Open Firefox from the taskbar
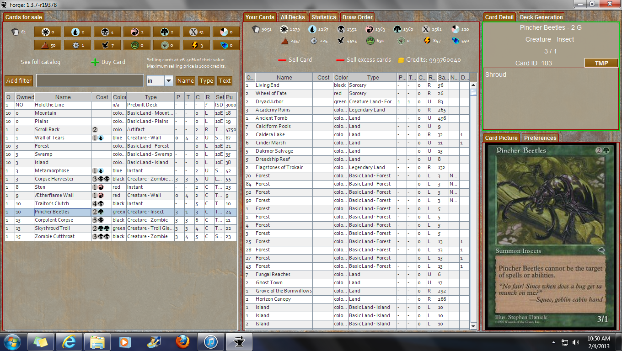622x351 pixels. point(182,341)
